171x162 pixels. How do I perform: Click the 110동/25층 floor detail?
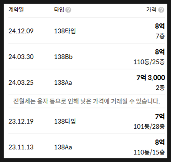pos(149,62)
